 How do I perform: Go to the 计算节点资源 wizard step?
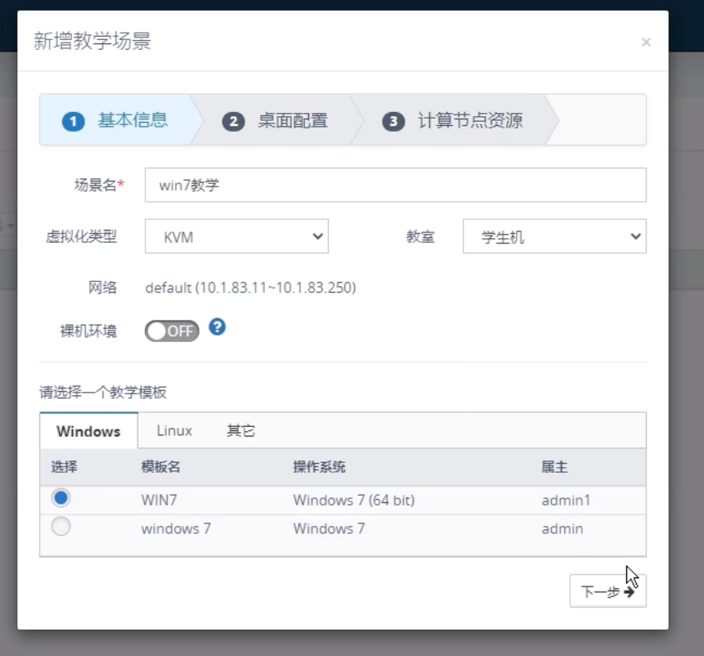pyautogui.click(x=469, y=121)
